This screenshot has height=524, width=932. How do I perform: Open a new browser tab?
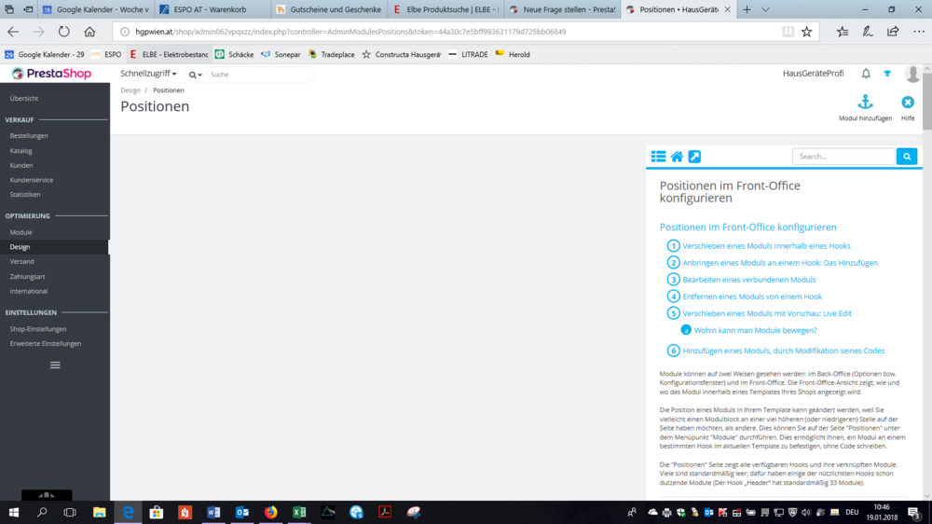[x=747, y=9]
